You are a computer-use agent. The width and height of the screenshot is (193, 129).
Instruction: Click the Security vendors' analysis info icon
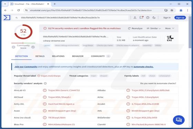click(45, 83)
